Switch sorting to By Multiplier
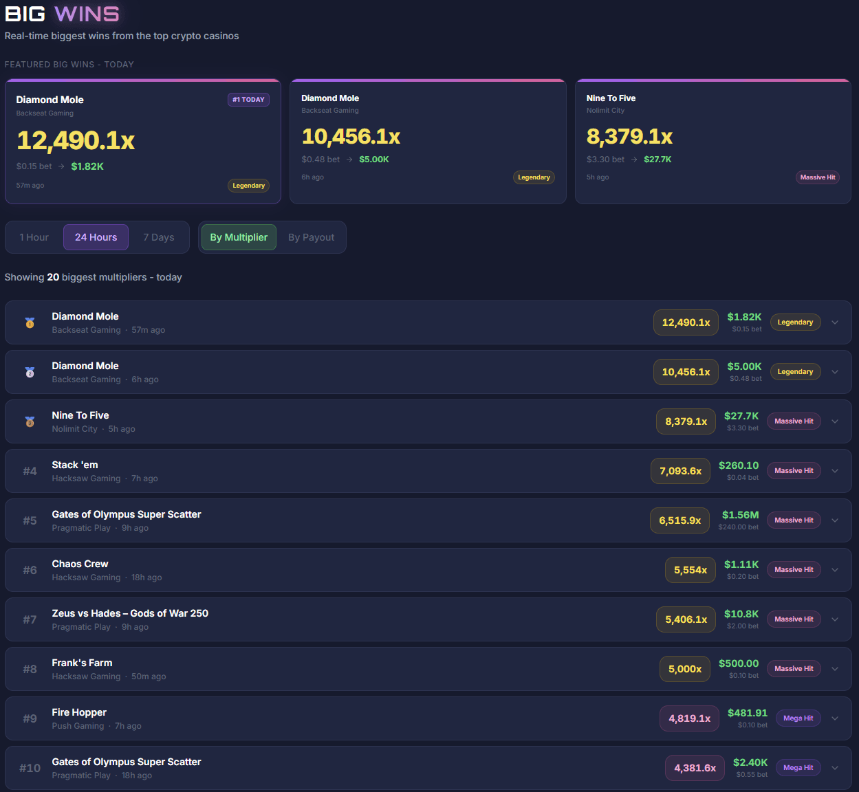The width and height of the screenshot is (859, 792). (x=238, y=236)
